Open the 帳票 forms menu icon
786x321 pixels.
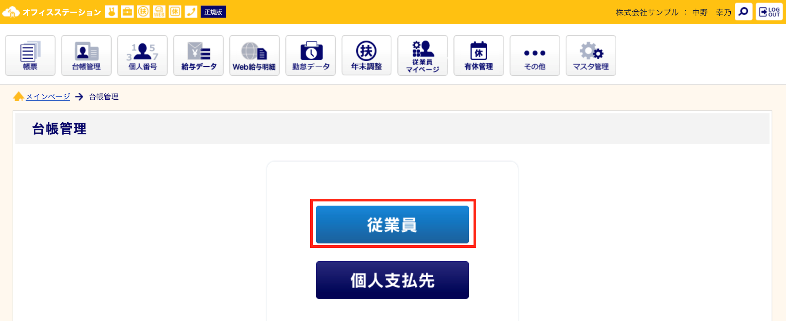pyautogui.click(x=30, y=55)
